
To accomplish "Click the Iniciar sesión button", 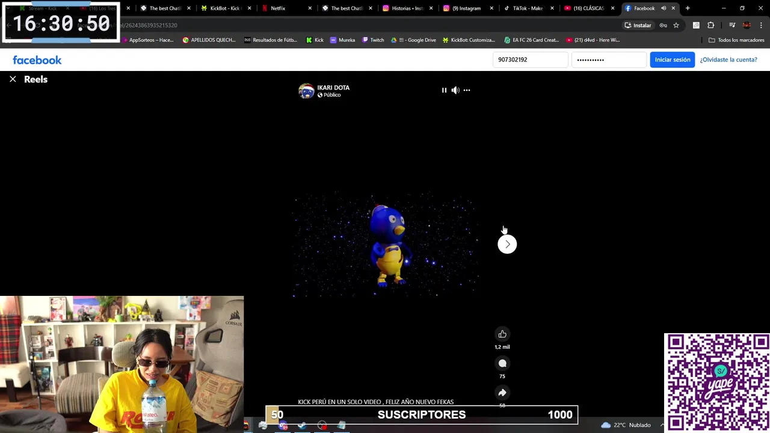I will click(672, 60).
